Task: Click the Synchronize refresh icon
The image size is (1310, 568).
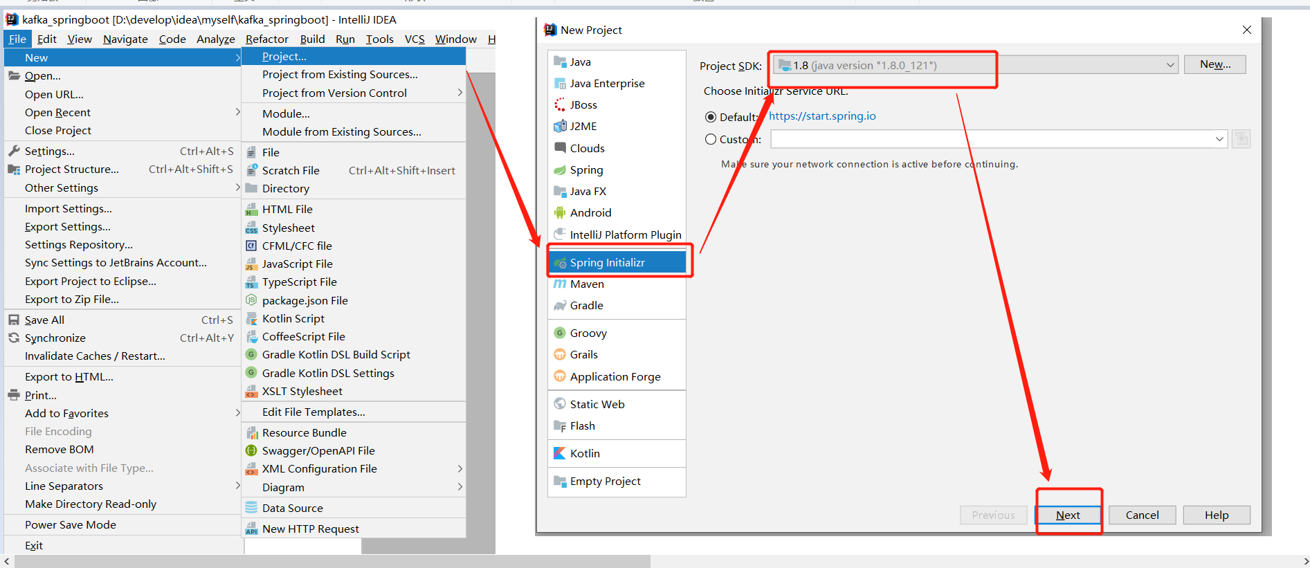Action: tap(14, 338)
